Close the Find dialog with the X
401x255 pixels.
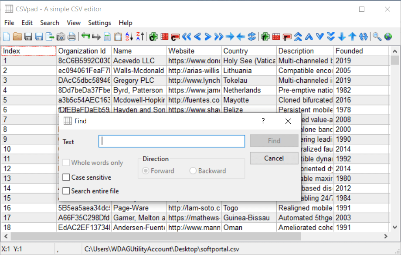(288, 121)
